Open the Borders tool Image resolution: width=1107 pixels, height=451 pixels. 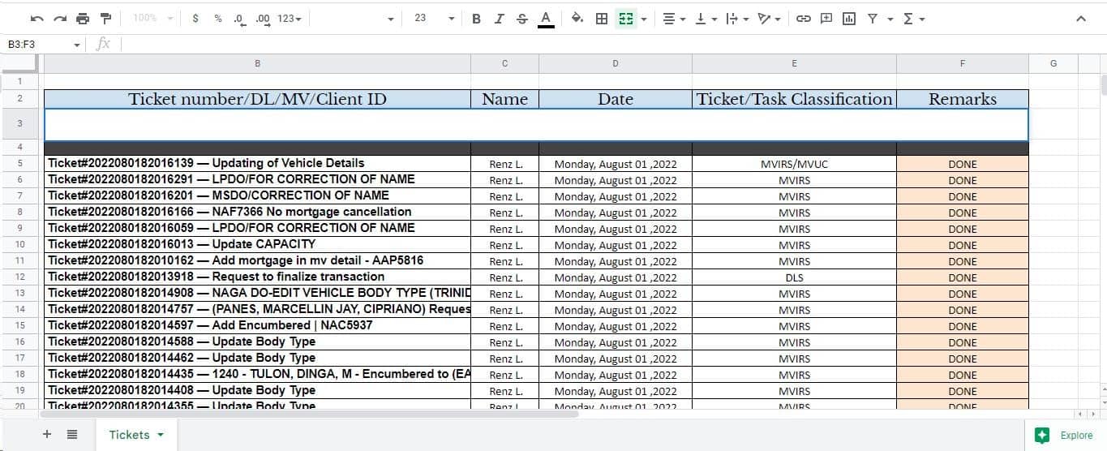602,19
